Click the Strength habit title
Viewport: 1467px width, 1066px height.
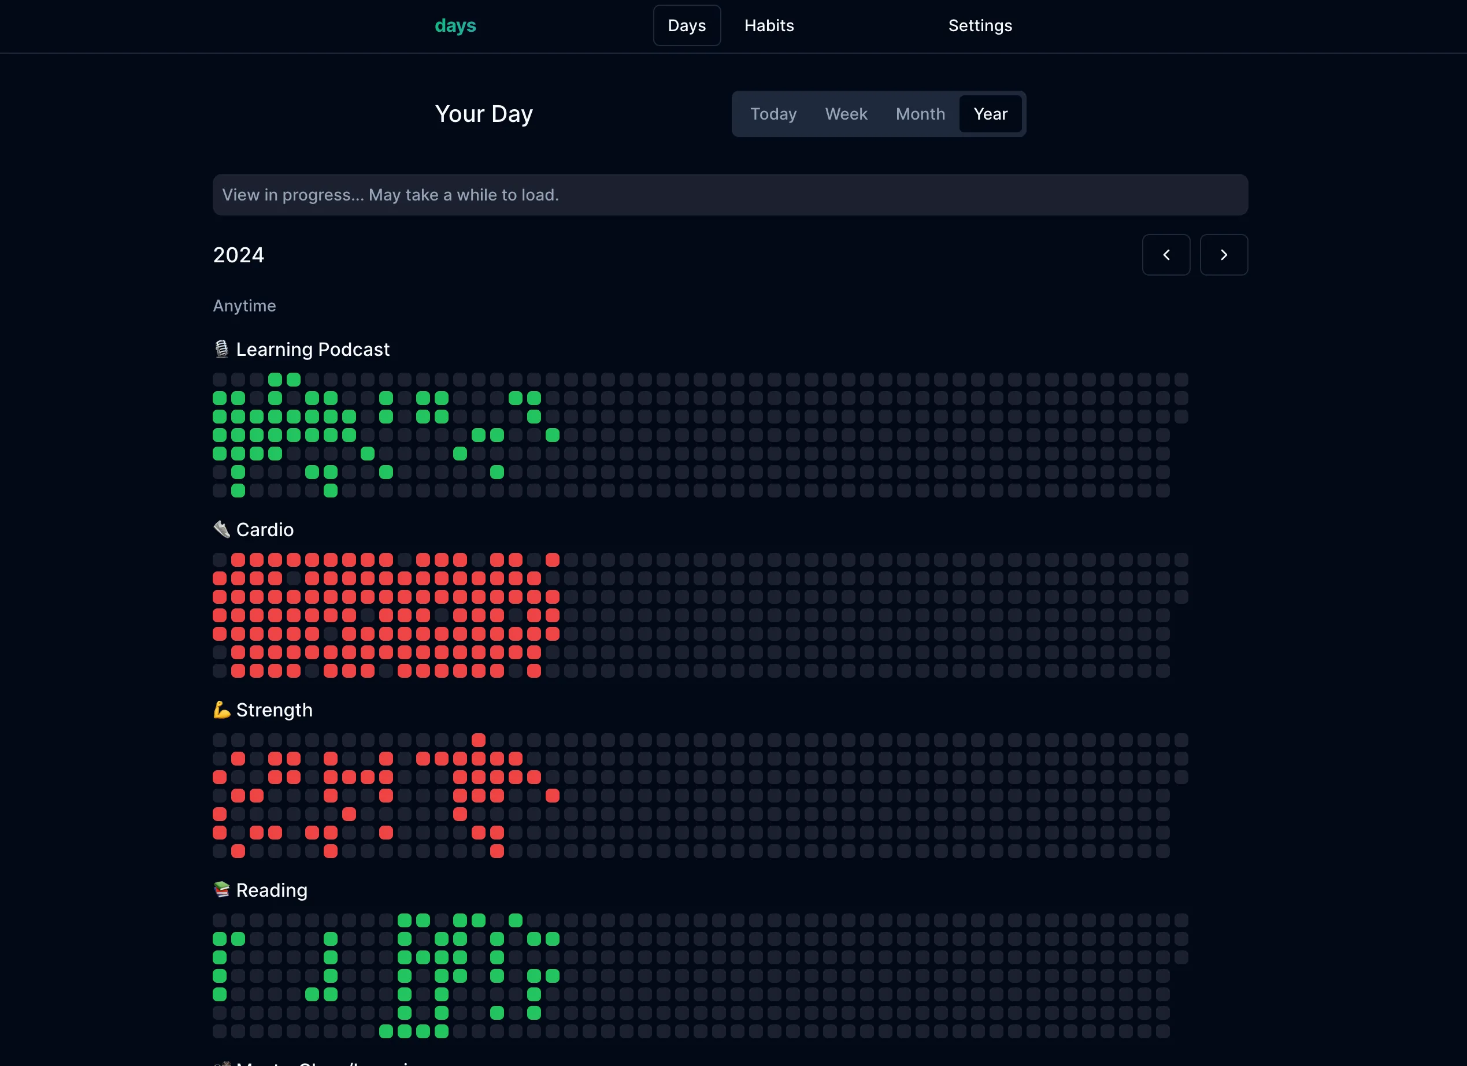pos(274,711)
